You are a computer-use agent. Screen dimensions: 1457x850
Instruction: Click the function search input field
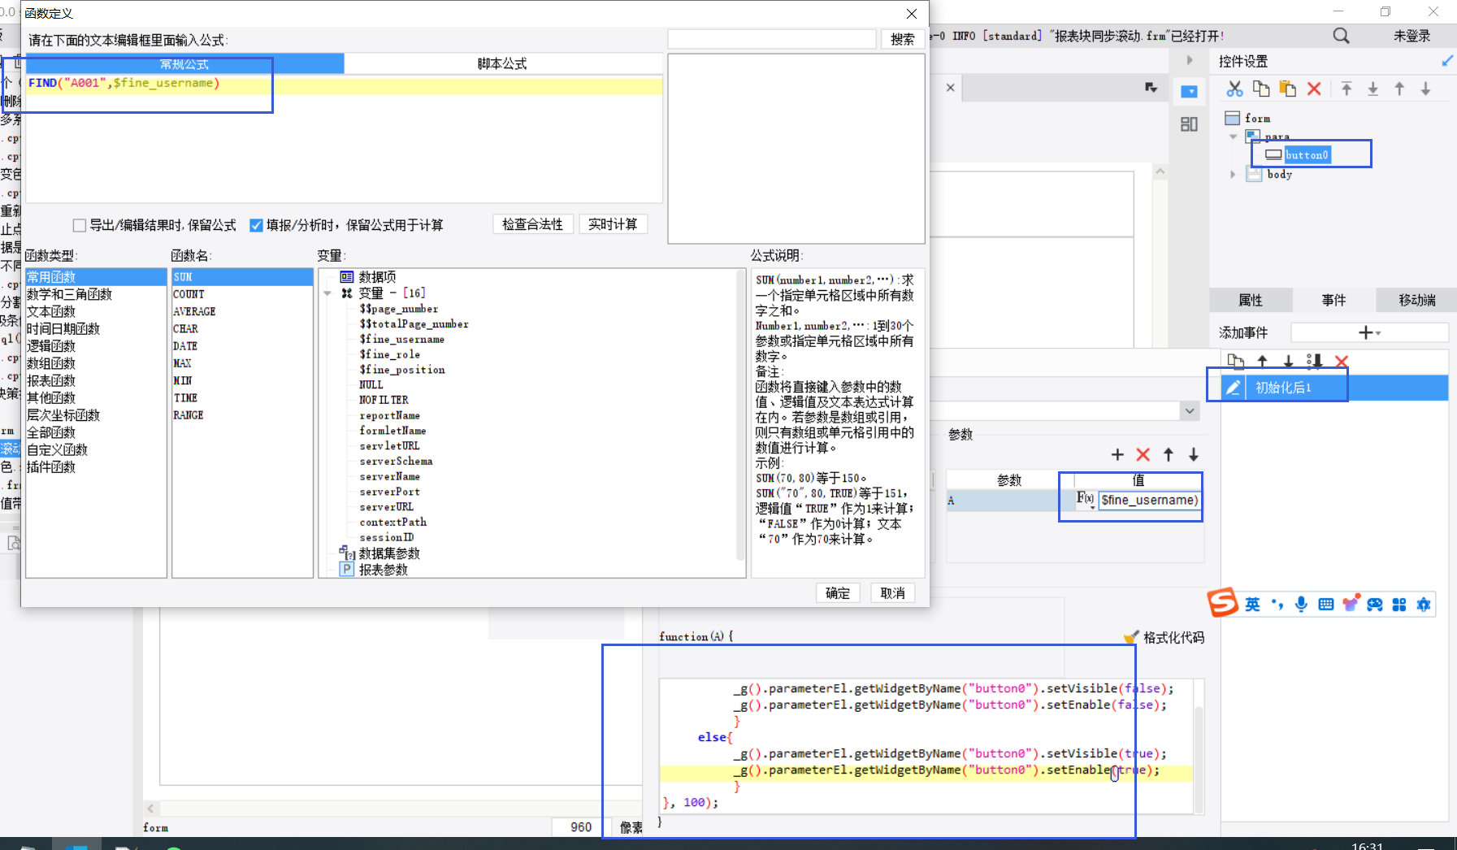click(772, 39)
